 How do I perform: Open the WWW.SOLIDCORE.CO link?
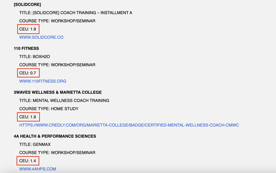tap(41, 37)
